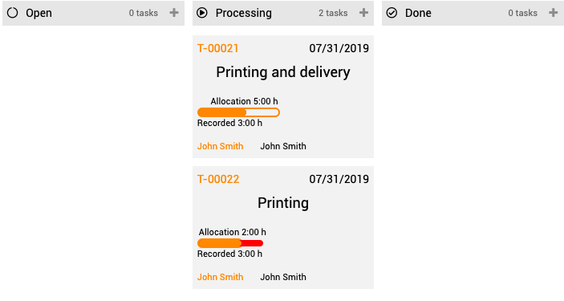Click the 07/31/2019 date on T-00022
Viewport: 564px width, 301px height.
tap(339, 179)
